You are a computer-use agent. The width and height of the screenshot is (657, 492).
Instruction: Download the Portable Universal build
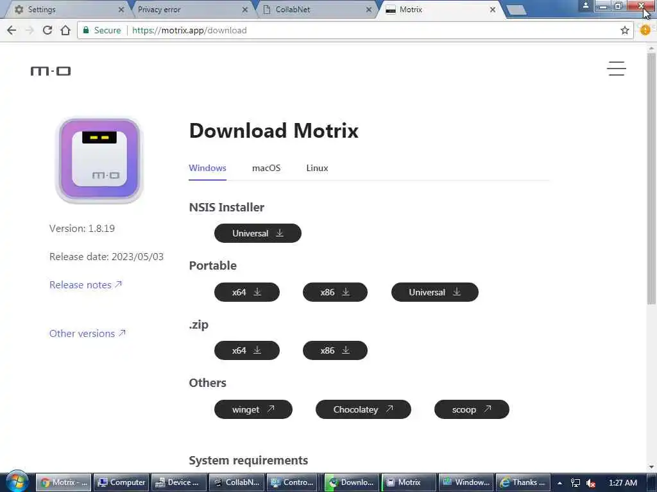point(434,292)
